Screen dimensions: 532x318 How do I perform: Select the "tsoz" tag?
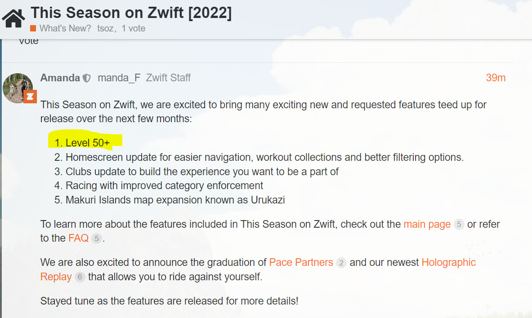pyautogui.click(x=107, y=28)
